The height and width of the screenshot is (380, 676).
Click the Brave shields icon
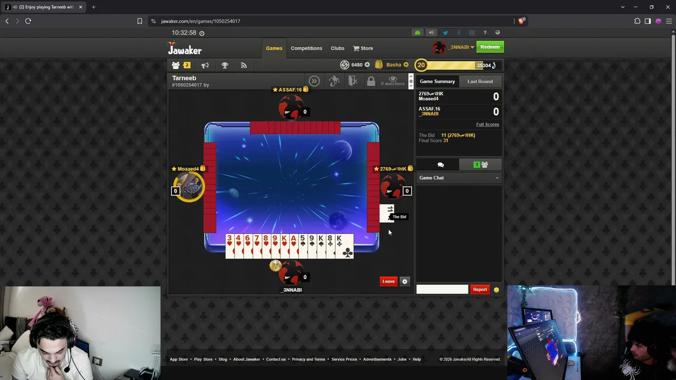coord(522,21)
